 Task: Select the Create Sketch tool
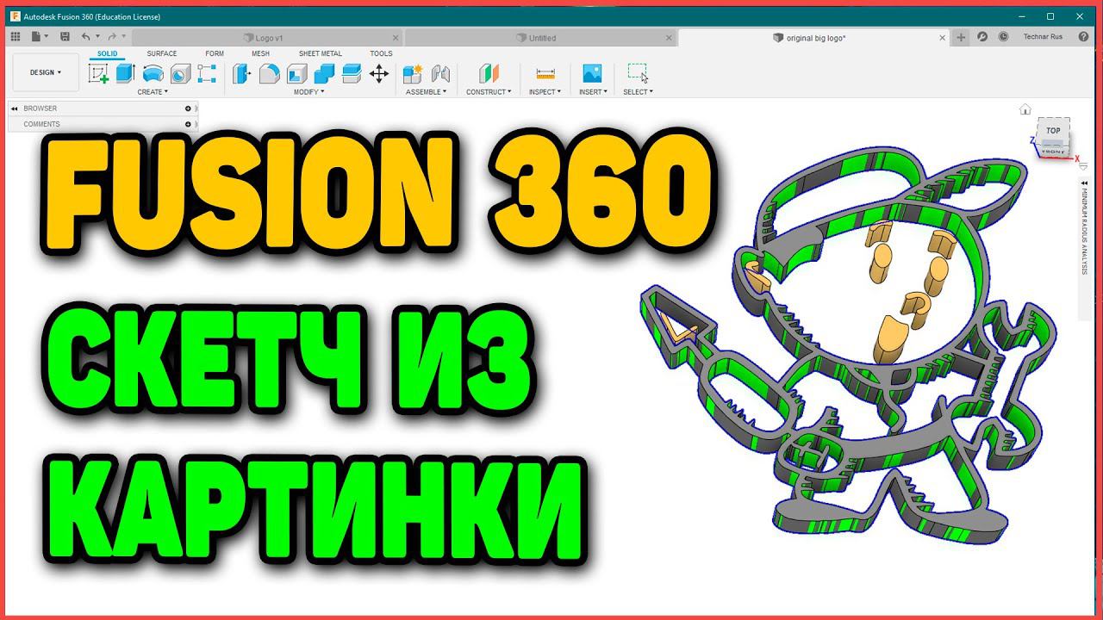pos(98,73)
